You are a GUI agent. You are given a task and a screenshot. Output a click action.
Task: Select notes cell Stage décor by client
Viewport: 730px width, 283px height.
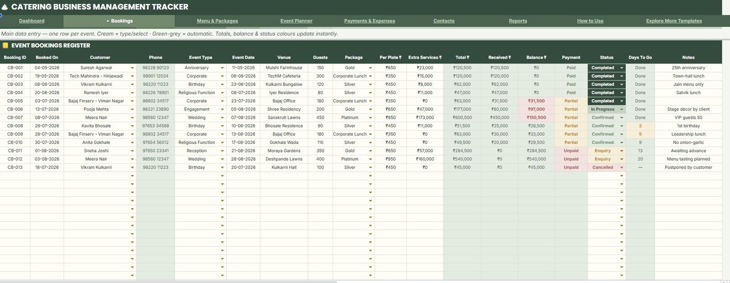(x=688, y=109)
